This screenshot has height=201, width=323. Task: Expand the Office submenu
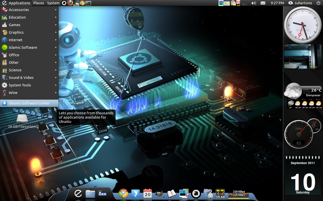(29, 55)
